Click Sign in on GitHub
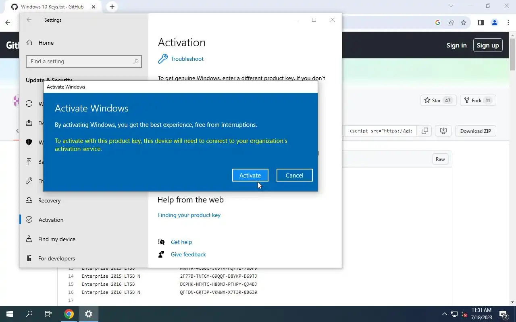 point(456,45)
